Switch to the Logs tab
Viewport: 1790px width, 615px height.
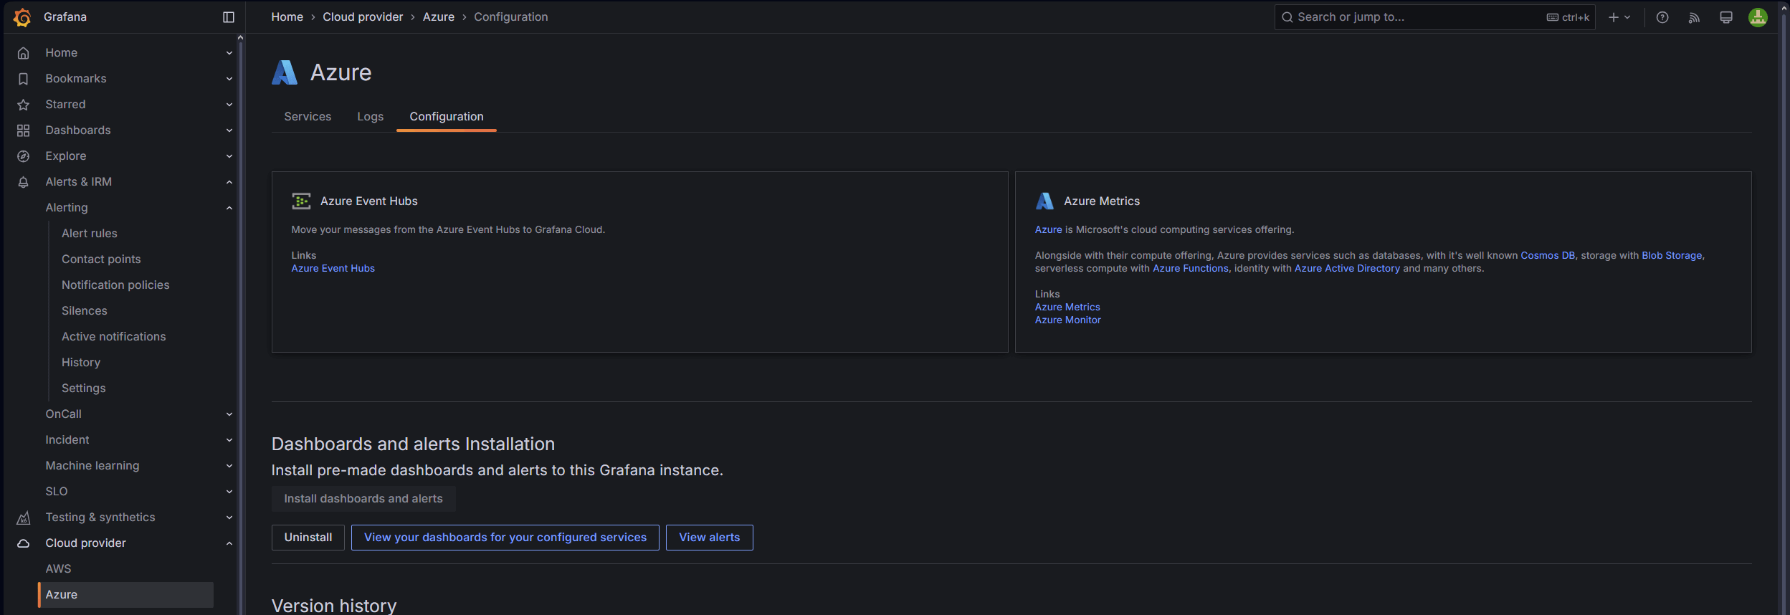[370, 117]
